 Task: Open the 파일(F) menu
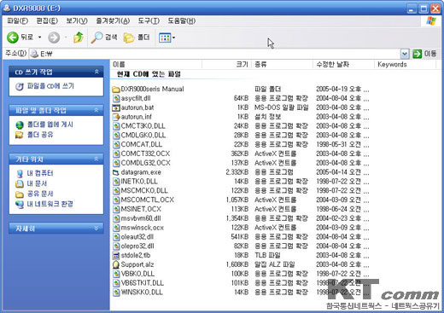coord(17,20)
